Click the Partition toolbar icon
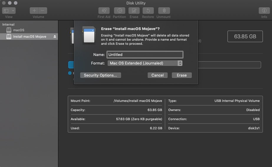Screen dimensions: 272x167 point(120,11)
